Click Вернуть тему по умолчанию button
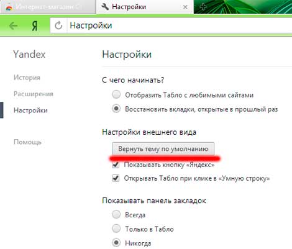Viewport: 292px width, 249px height. (163, 148)
